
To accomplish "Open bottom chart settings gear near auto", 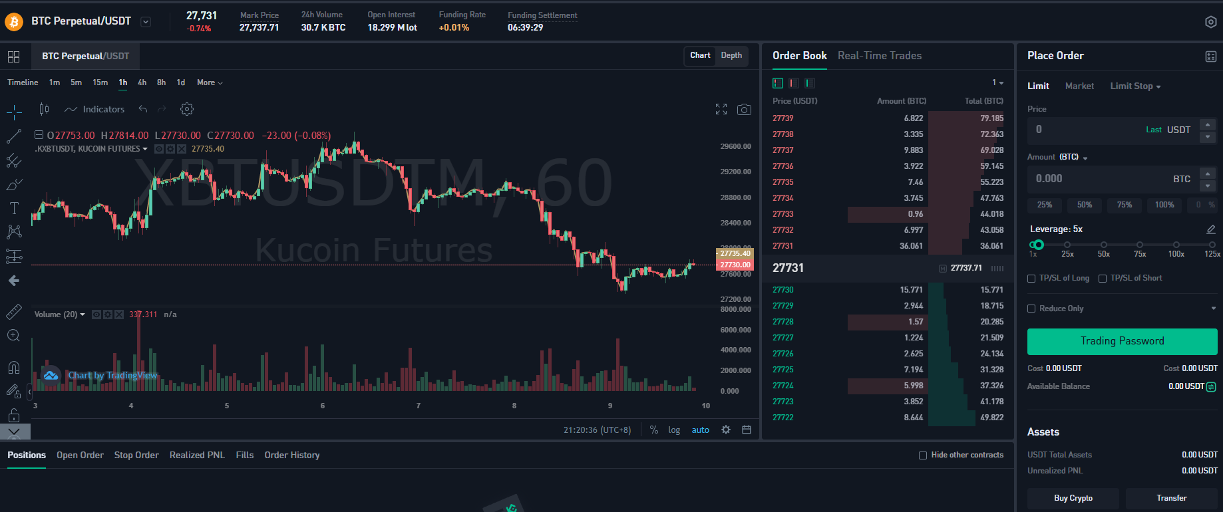I will 726,430.
